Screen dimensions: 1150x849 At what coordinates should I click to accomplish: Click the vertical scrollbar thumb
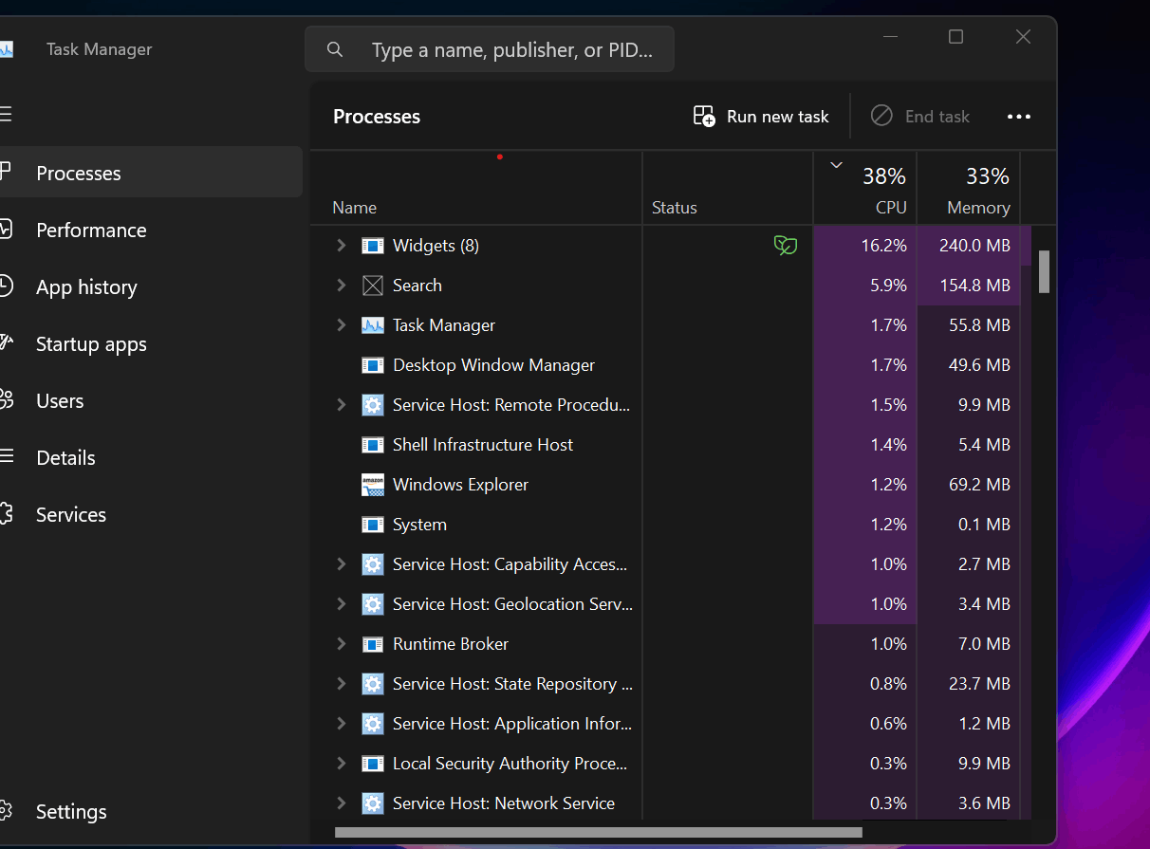point(1045,271)
